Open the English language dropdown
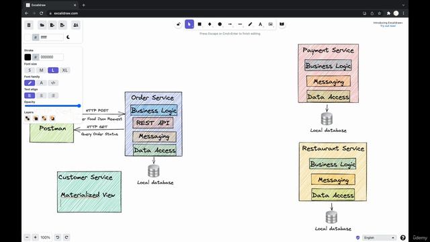Viewport: 430px width, 242px height. coord(379,237)
